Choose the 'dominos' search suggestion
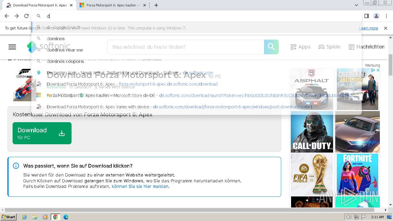 pos(196,39)
